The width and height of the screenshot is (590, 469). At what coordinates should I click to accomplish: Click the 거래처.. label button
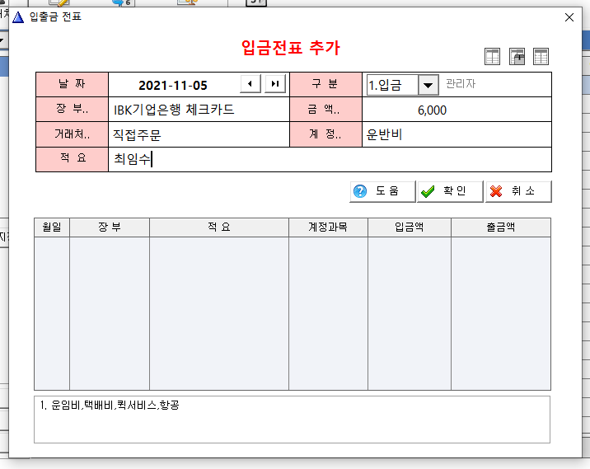pos(73,134)
